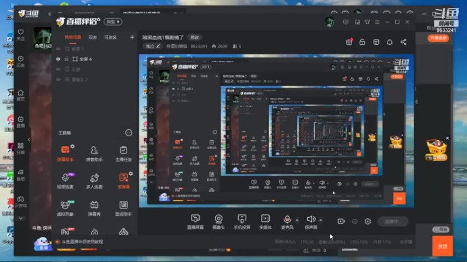Toggle lock on 全屏 4 source

click(x=67, y=59)
